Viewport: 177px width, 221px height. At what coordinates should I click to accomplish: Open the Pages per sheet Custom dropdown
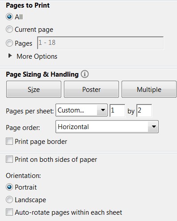click(81, 110)
